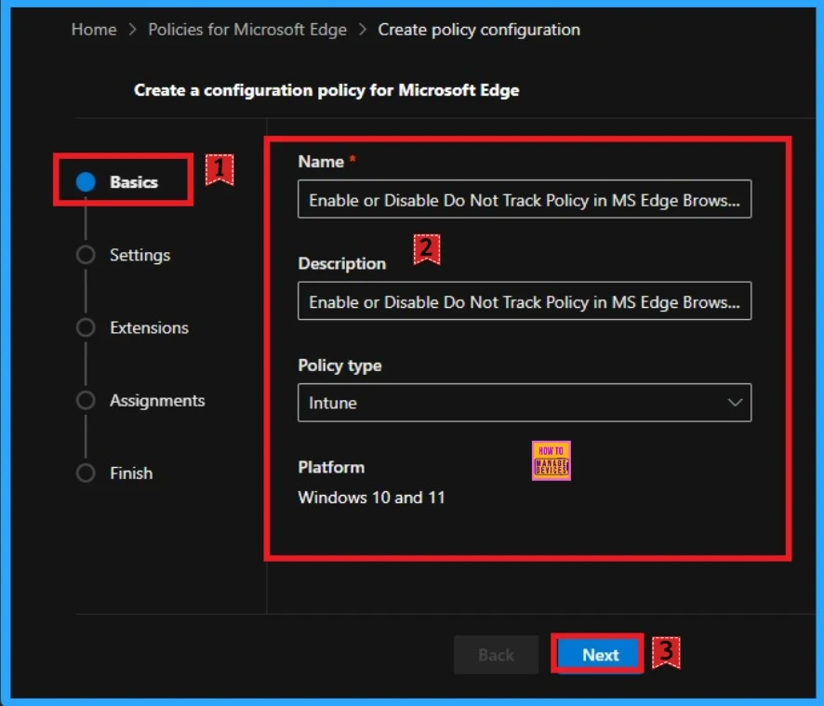Click the disabled Back button

pos(496,655)
